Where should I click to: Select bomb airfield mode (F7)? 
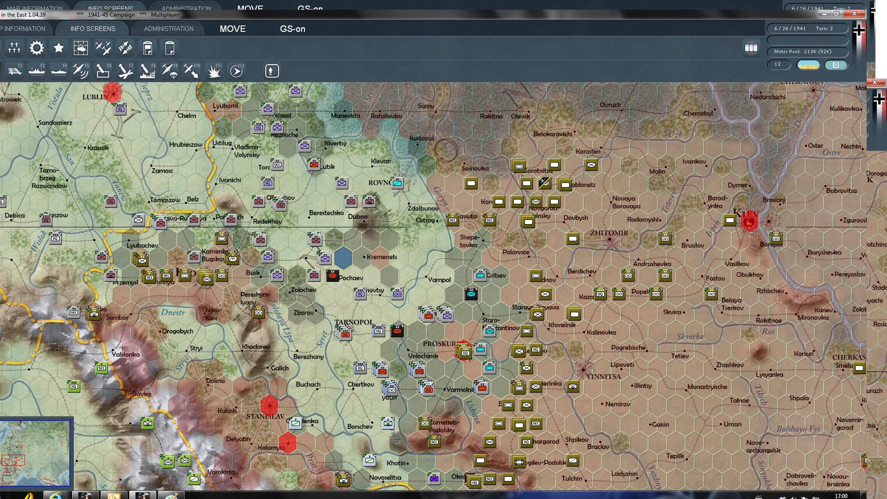tap(126, 71)
